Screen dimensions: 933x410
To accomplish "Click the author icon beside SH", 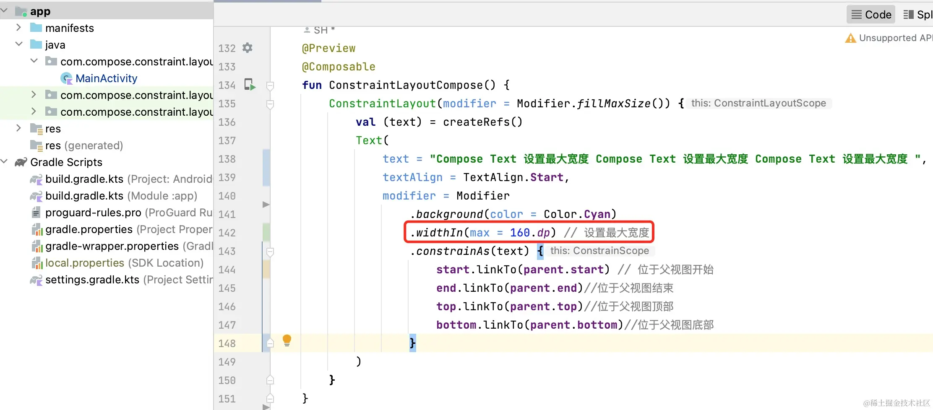I will (307, 30).
